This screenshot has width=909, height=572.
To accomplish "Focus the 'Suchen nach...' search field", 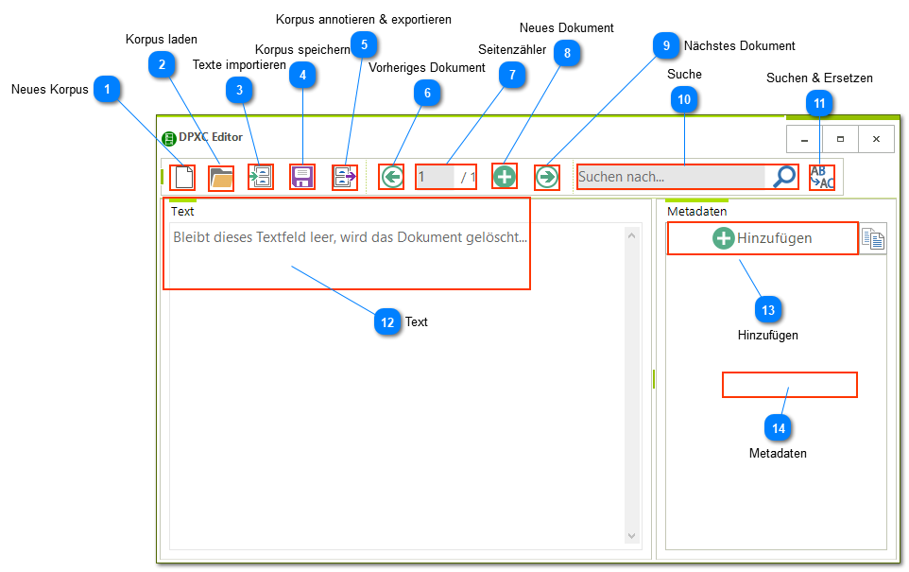I will (671, 177).
